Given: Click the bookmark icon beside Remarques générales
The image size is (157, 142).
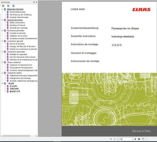Looking at the screenshot, I should (x=5, y=31).
